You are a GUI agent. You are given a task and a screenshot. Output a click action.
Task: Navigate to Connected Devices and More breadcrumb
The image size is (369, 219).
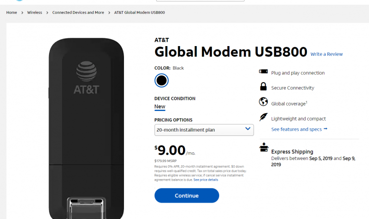coord(78,12)
